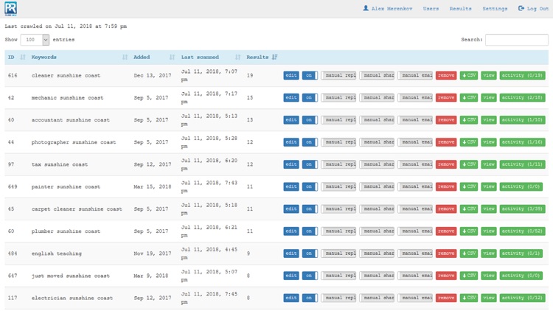View results for plumber sunshine coast
This screenshot has height=311, width=553.
(488, 231)
